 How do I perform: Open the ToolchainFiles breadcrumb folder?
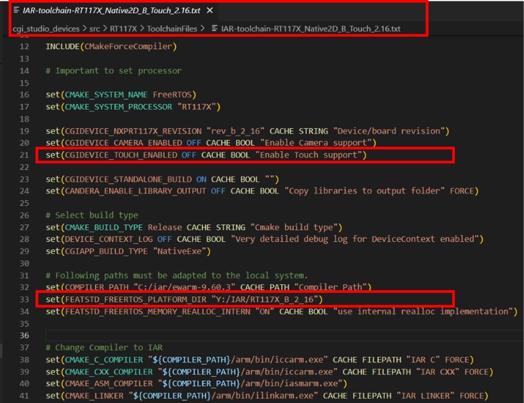pos(172,29)
